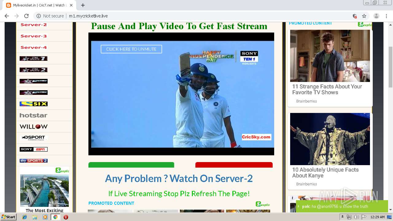Click the browser forward arrow
The width and height of the screenshot is (393, 221).
[x=17, y=16]
